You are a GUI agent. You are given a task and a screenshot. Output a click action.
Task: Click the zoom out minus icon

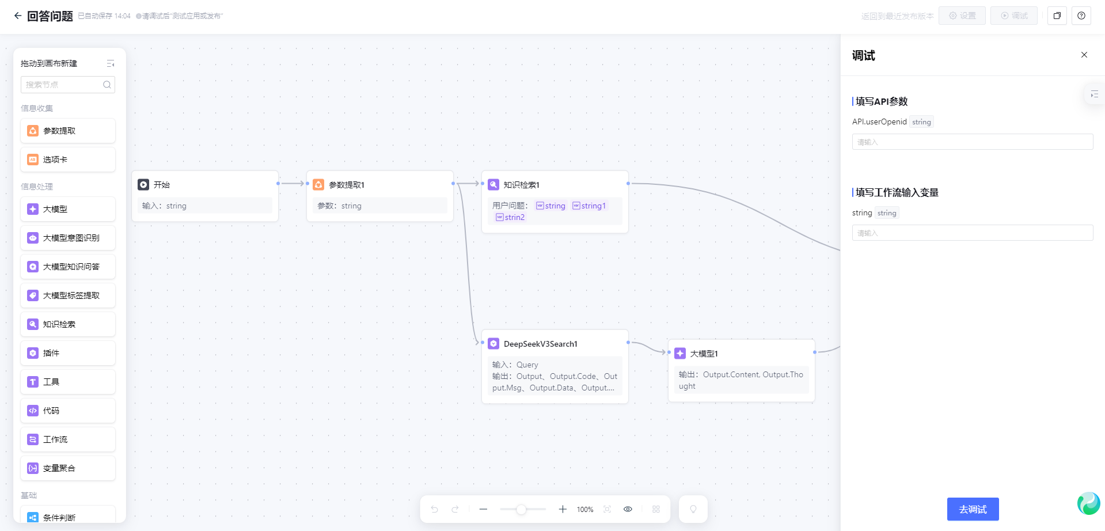pos(483,509)
